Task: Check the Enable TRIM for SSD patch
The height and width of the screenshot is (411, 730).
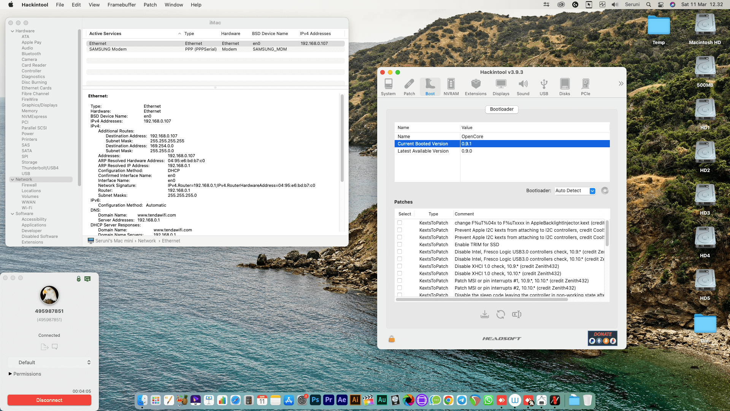Action: 400,244
